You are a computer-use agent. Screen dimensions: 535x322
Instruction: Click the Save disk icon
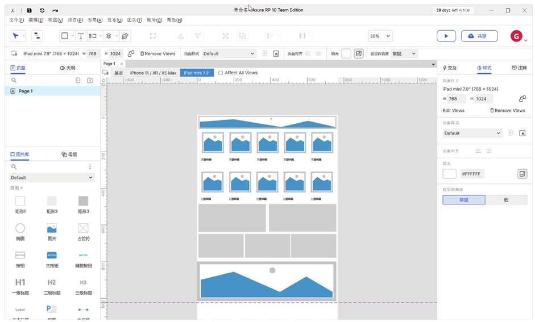click(30, 10)
